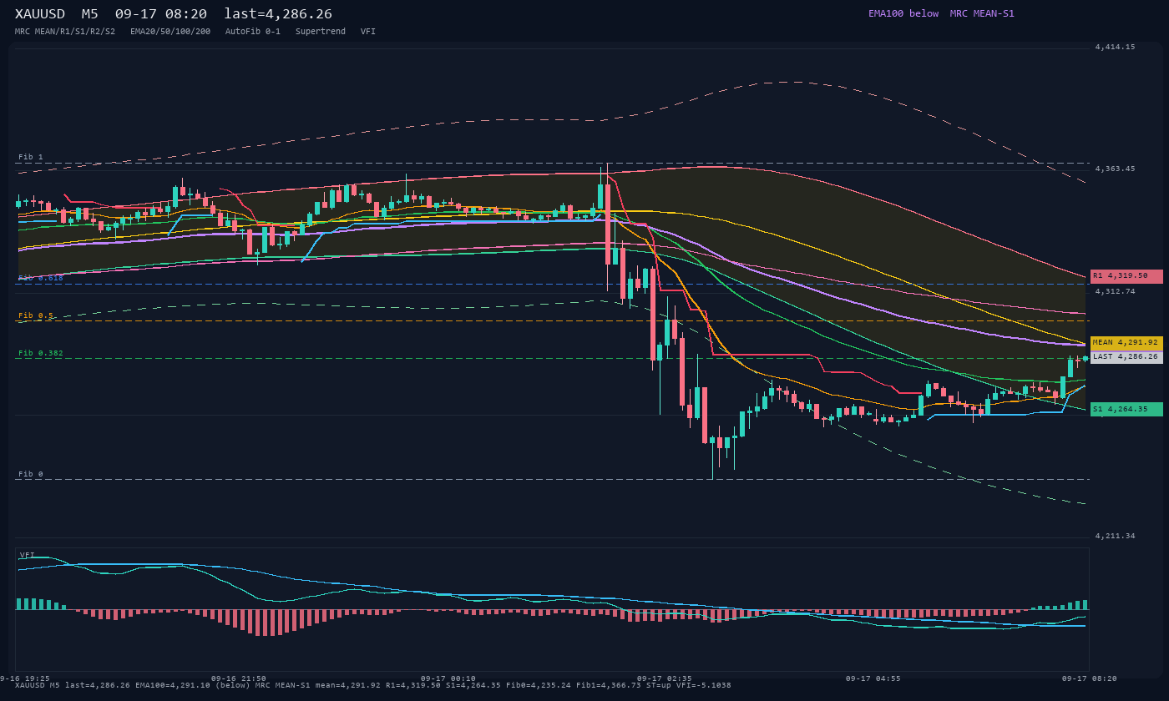Click the XAUUSD symbol in the chart title
The height and width of the screenshot is (701, 1169).
(x=40, y=13)
